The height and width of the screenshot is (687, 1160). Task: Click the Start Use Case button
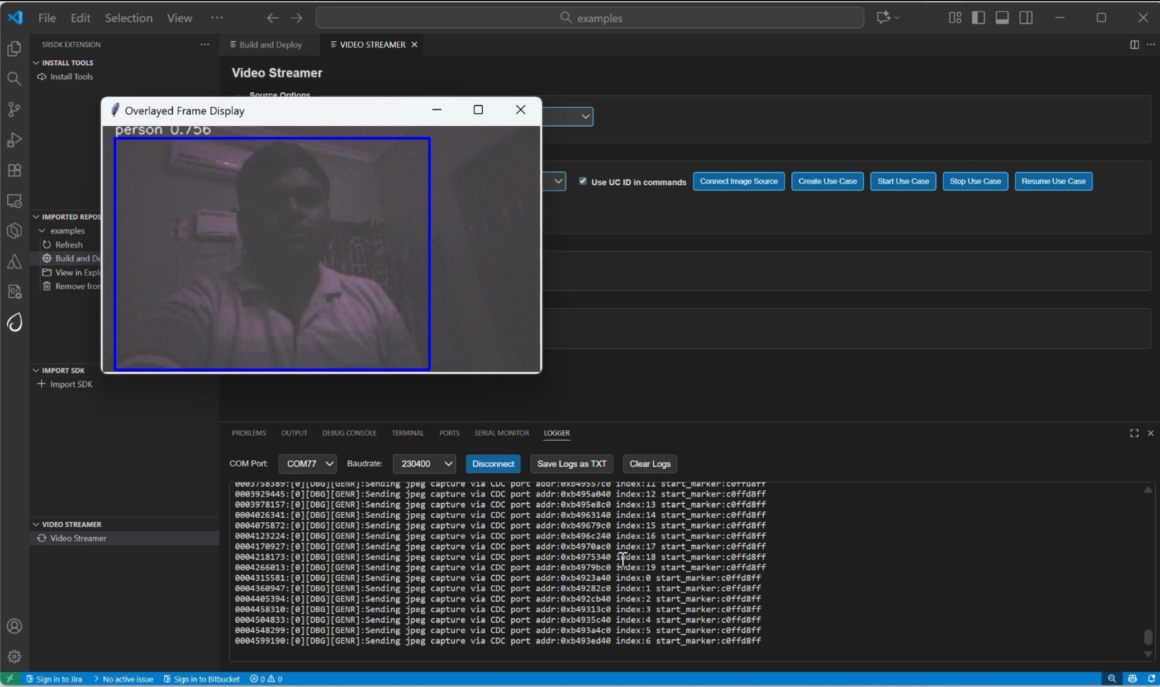902,181
